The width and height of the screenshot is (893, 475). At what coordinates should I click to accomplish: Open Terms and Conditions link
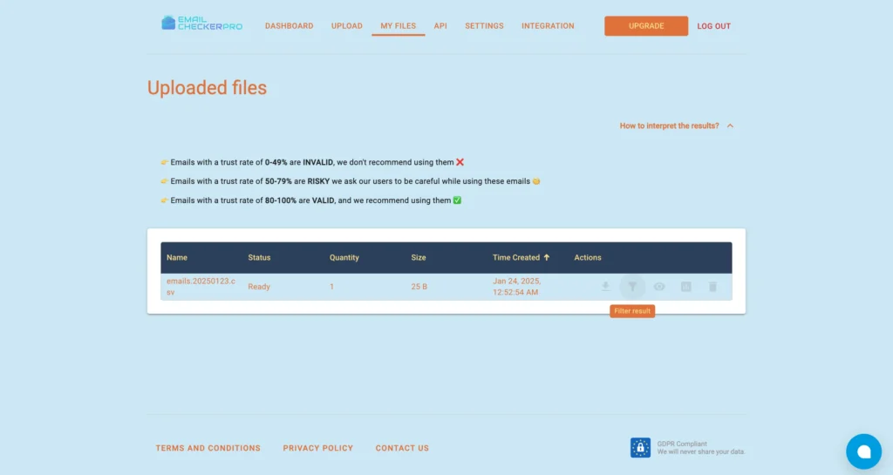208,448
